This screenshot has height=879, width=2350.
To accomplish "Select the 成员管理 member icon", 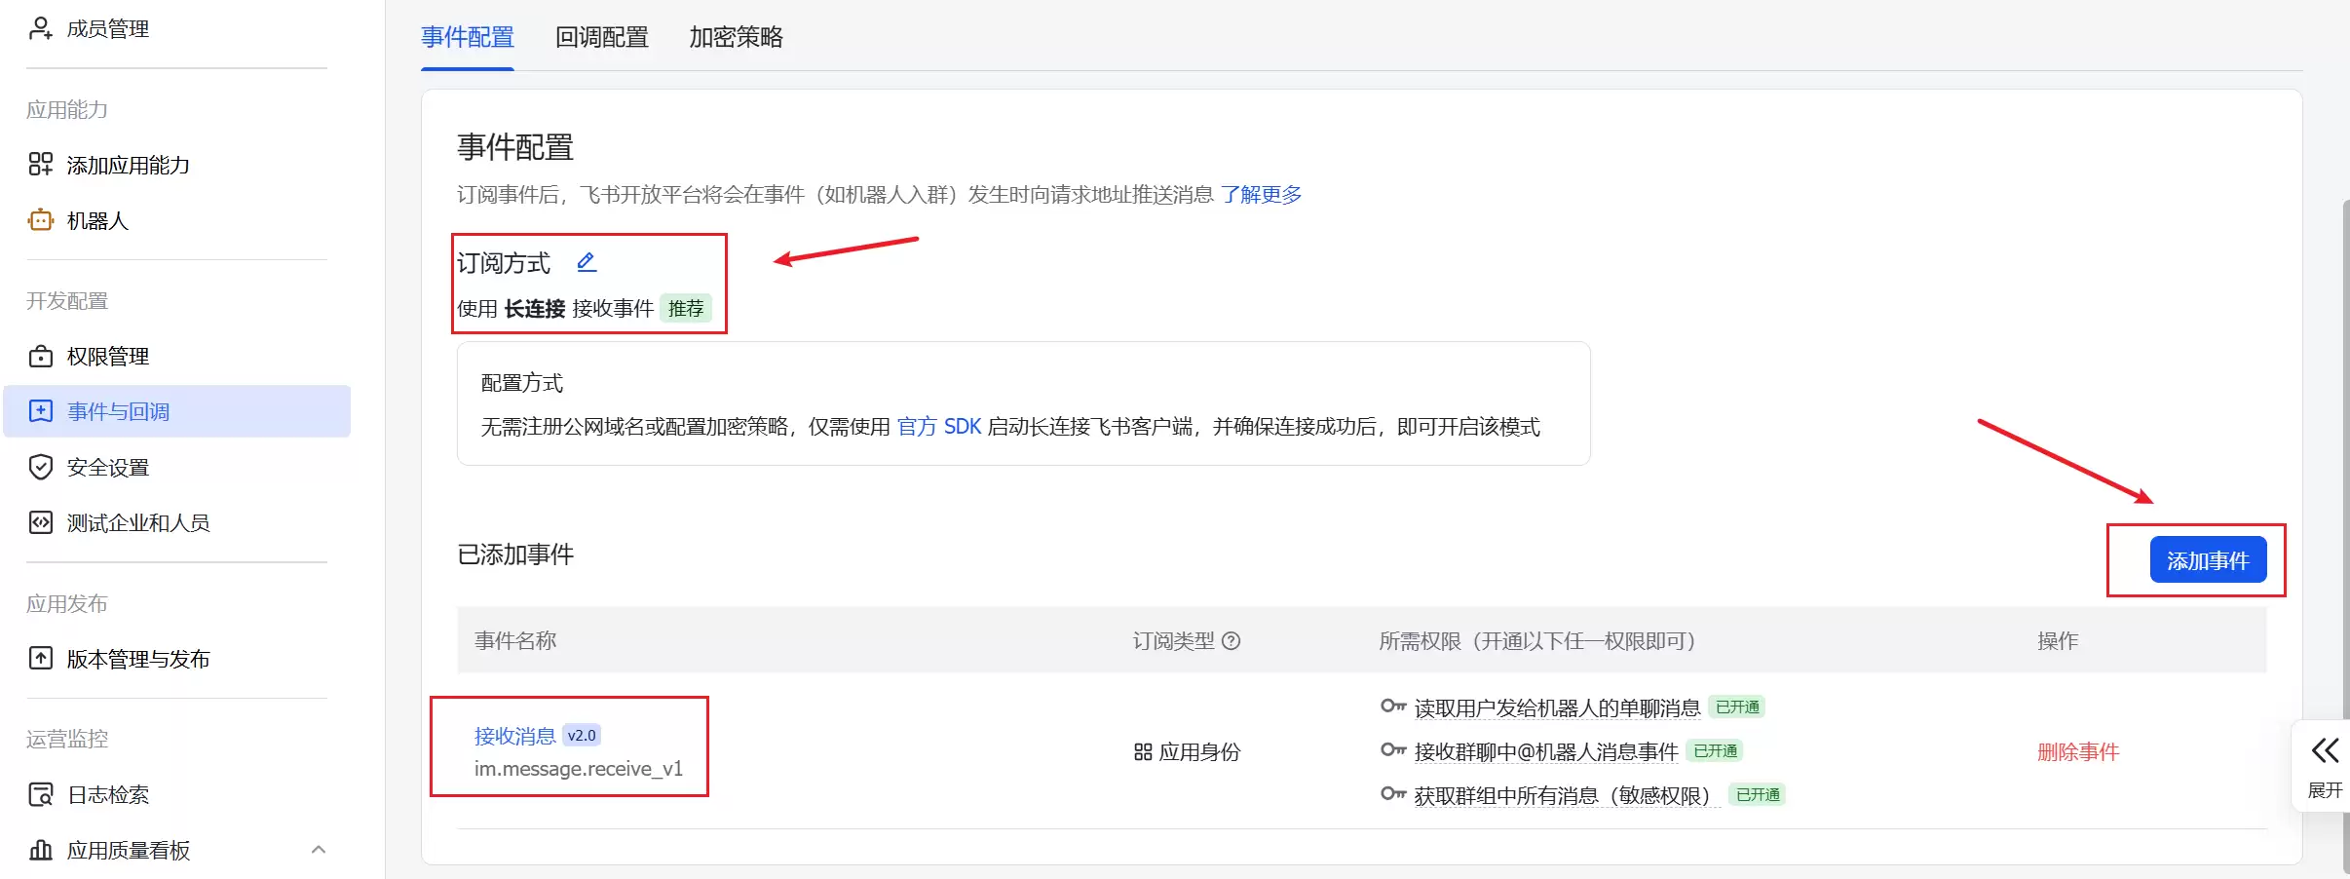I will tap(39, 27).
